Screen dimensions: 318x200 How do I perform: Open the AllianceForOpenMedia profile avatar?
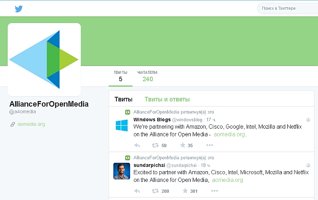tap(44, 59)
